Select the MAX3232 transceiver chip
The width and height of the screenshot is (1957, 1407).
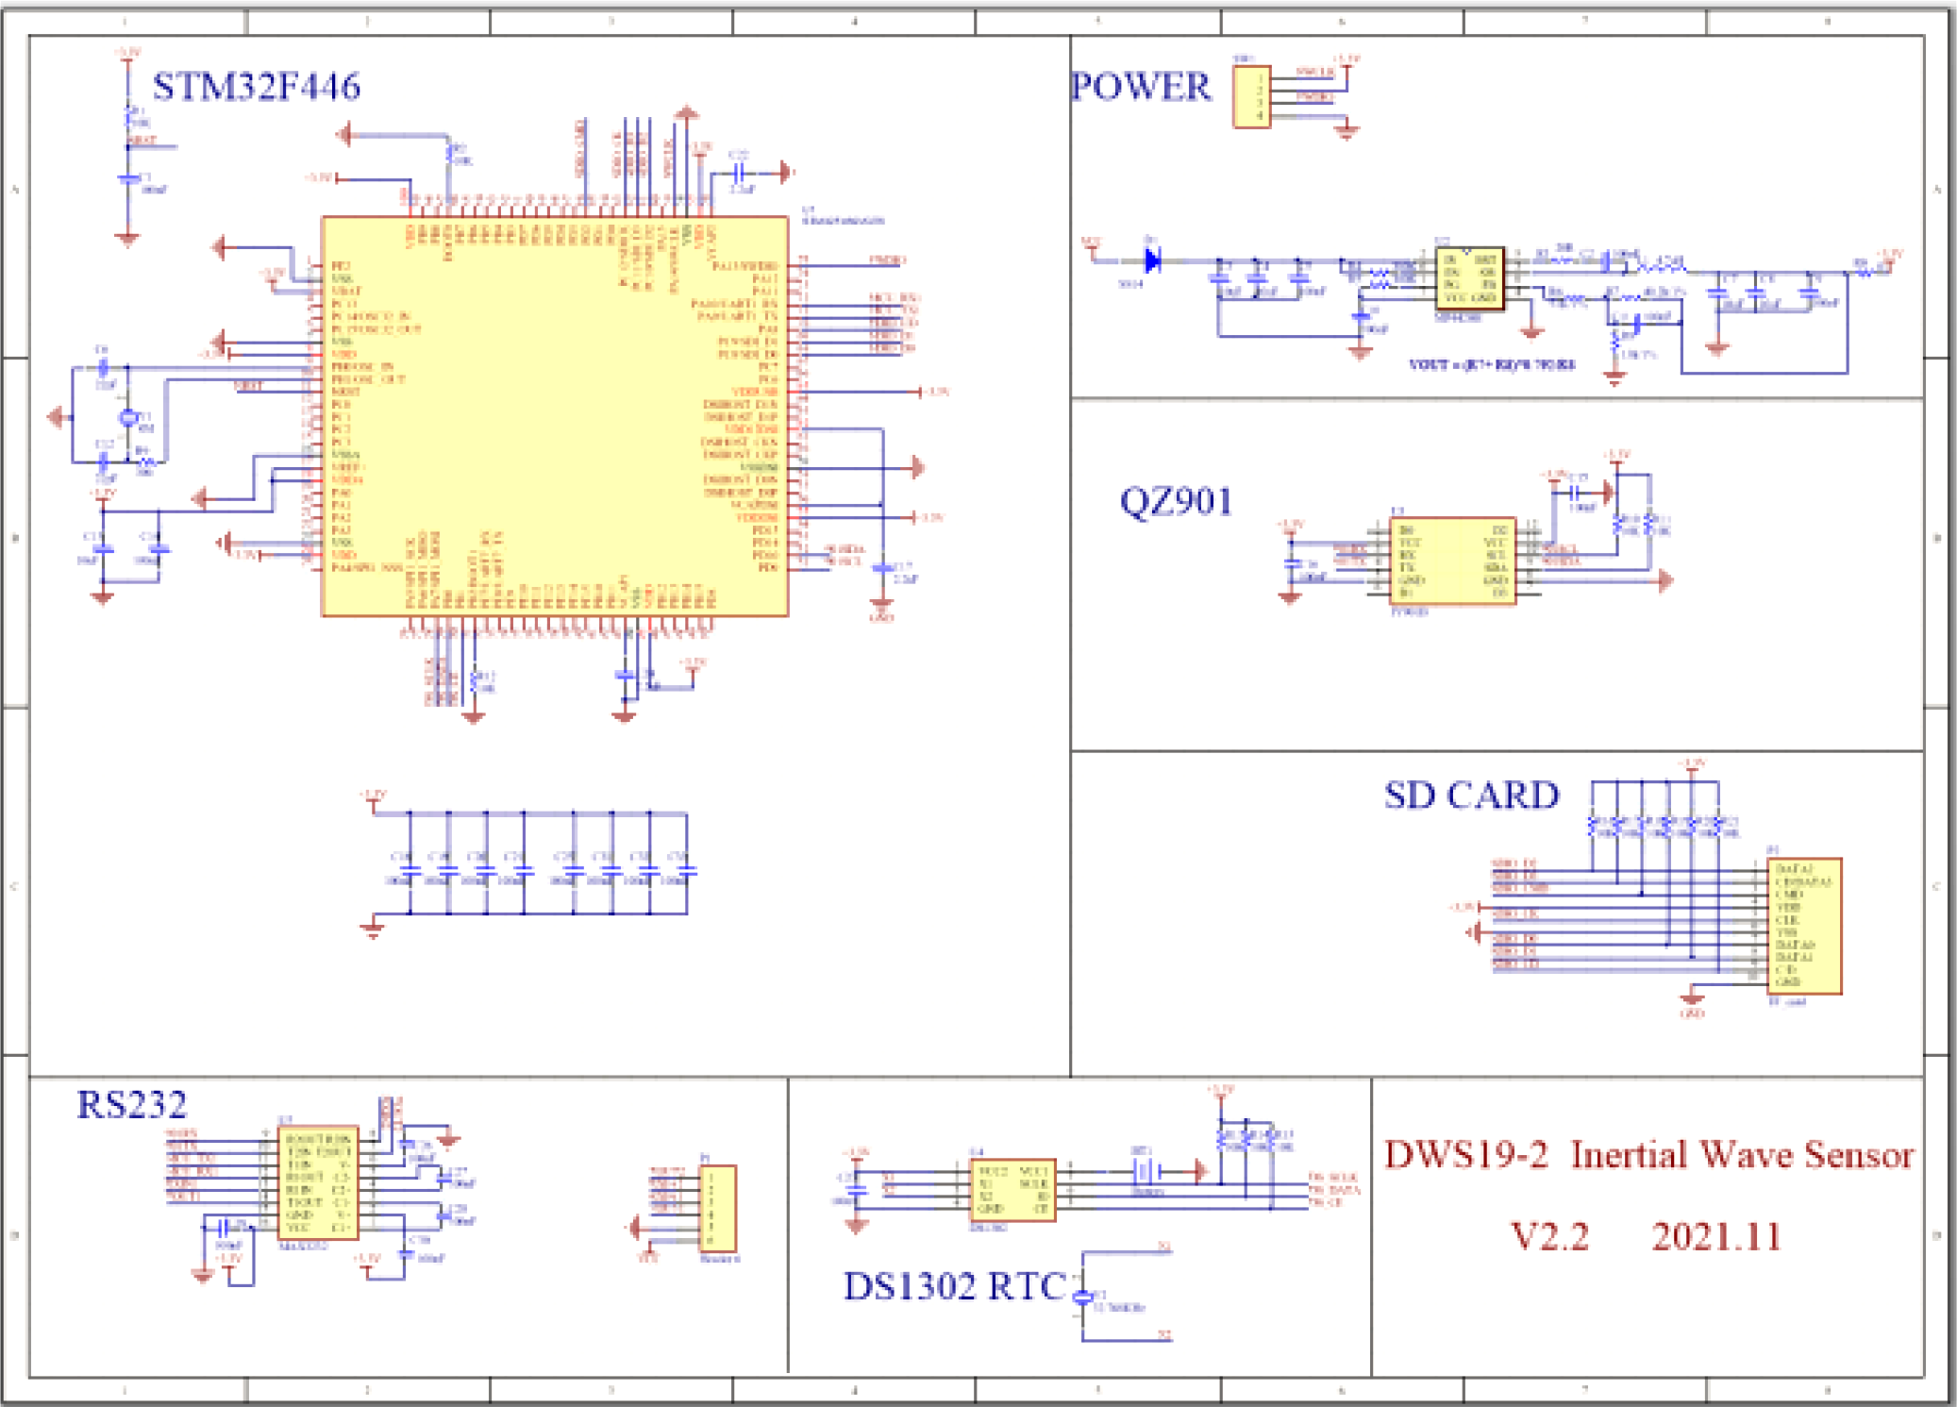[318, 1183]
